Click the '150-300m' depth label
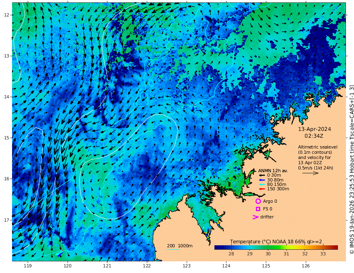This screenshot has height=273, width=354. [x=278, y=189]
